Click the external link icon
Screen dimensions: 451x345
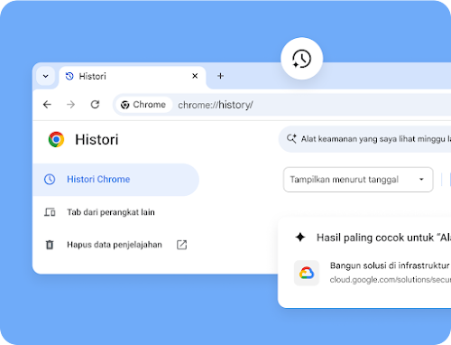(181, 245)
